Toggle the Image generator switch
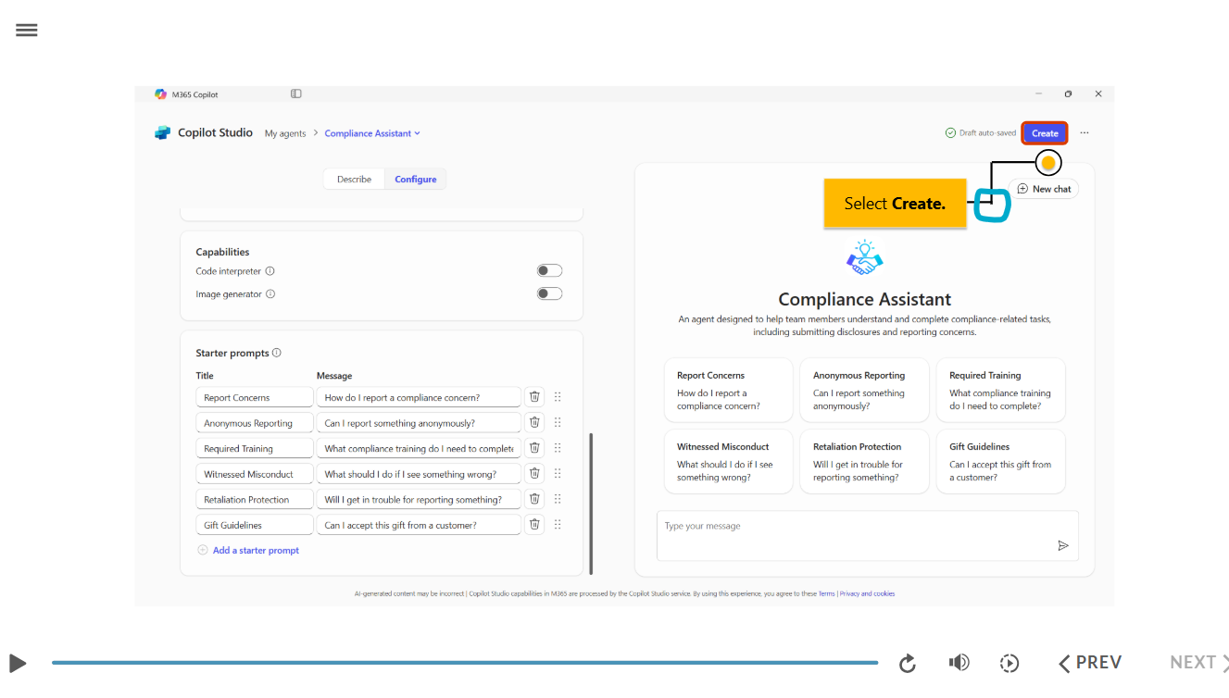 click(x=549, y=293)
